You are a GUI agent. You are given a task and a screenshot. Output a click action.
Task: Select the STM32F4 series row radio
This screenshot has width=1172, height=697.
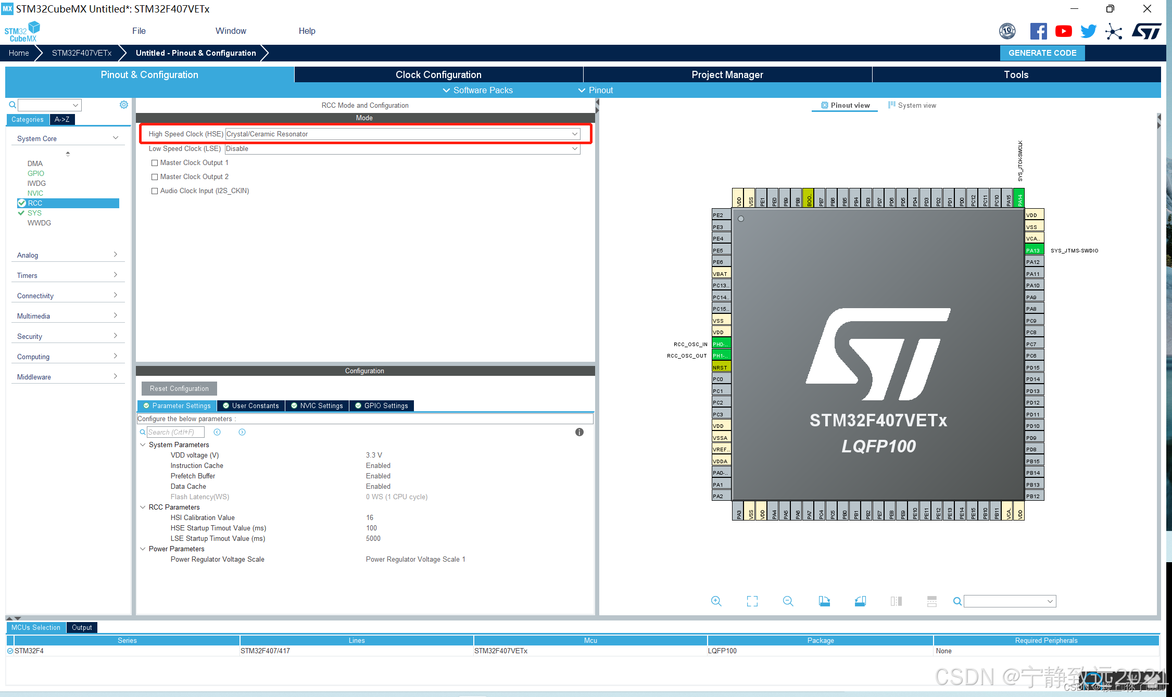10,651
